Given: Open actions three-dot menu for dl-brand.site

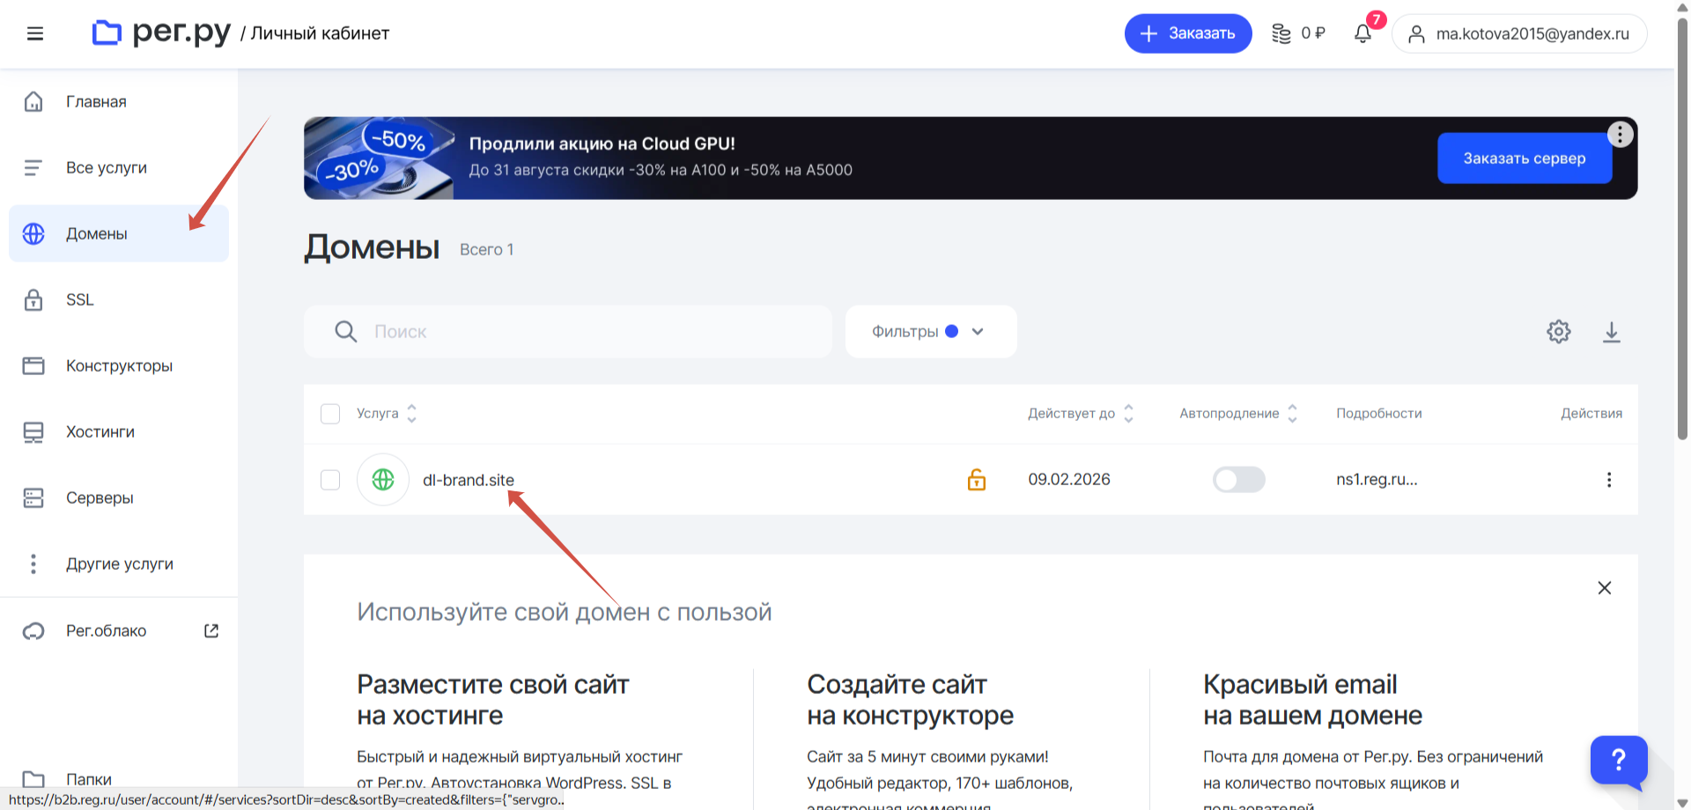Looking at the screenshot, I should tap(1609, 480).
